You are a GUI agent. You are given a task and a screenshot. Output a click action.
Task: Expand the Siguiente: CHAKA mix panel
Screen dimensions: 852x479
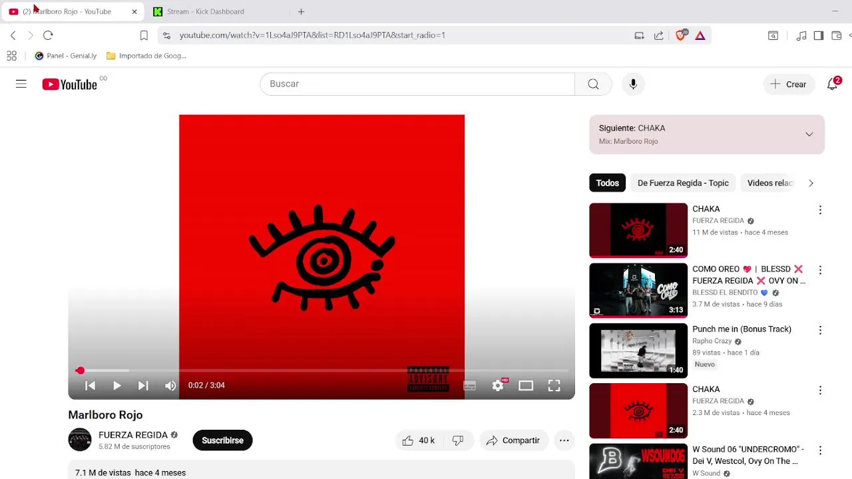[x=809, y=134]
